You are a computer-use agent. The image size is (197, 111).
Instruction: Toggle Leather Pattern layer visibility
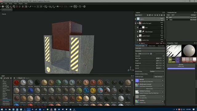click(x=138, y=36)
